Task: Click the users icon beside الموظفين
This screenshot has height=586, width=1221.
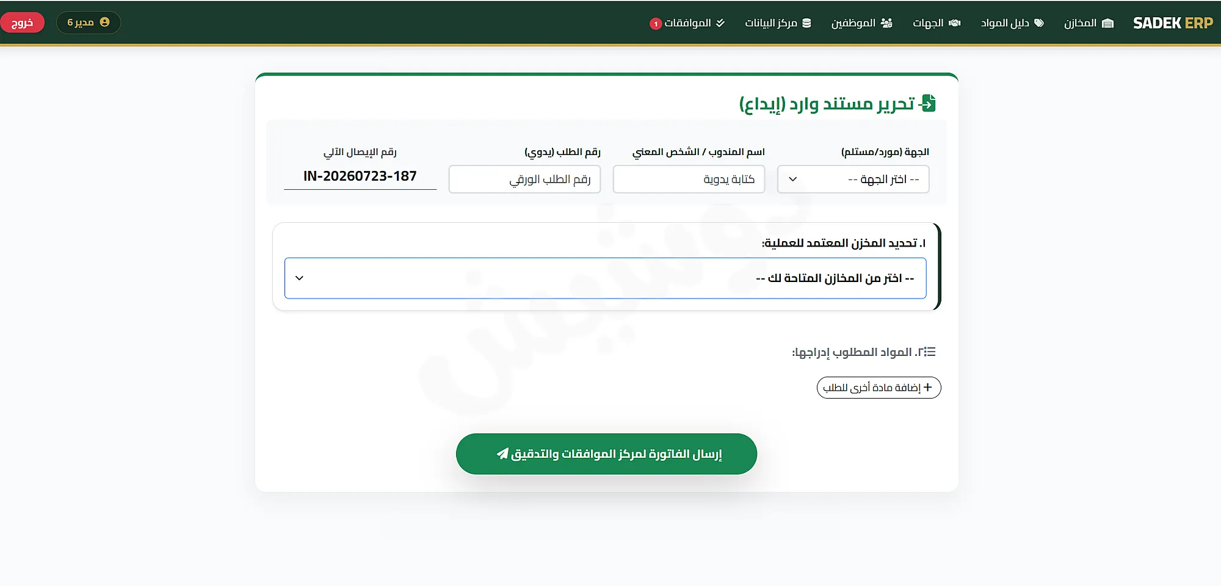Action: coord(886,23)
